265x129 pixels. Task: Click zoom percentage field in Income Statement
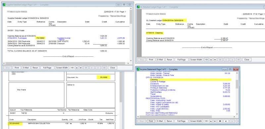[206, 121]
